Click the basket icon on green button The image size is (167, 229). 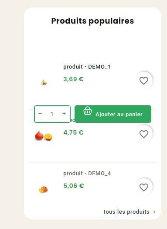[x=88, y=111]
